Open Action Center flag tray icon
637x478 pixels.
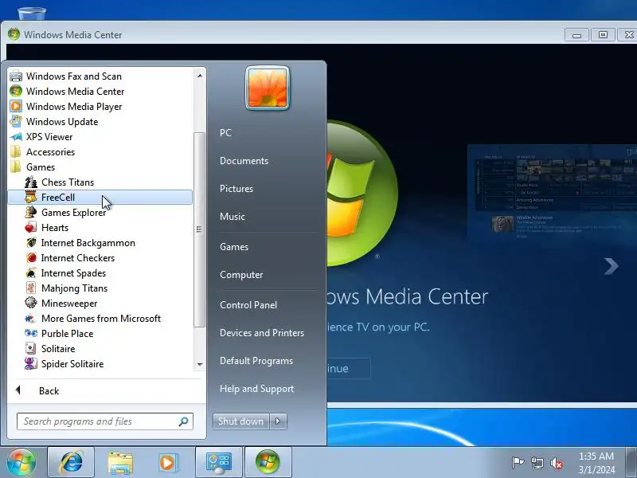click(x=518, y=463)
